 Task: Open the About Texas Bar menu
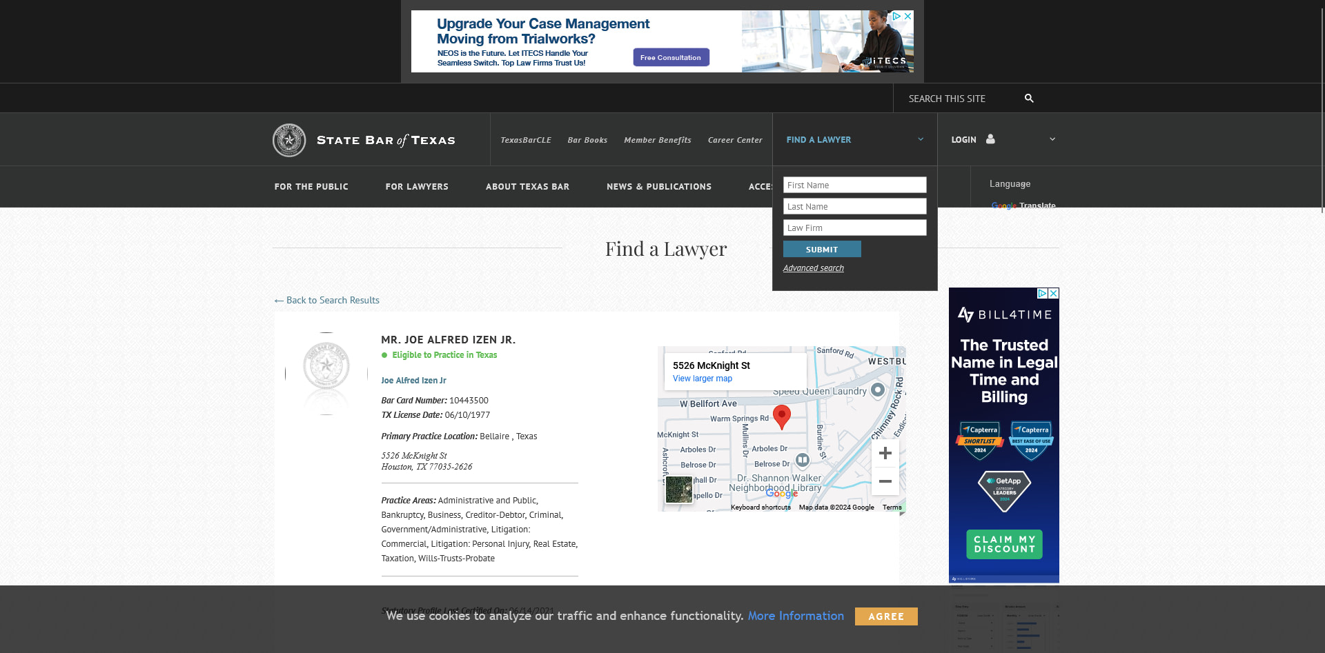(527, 187)
